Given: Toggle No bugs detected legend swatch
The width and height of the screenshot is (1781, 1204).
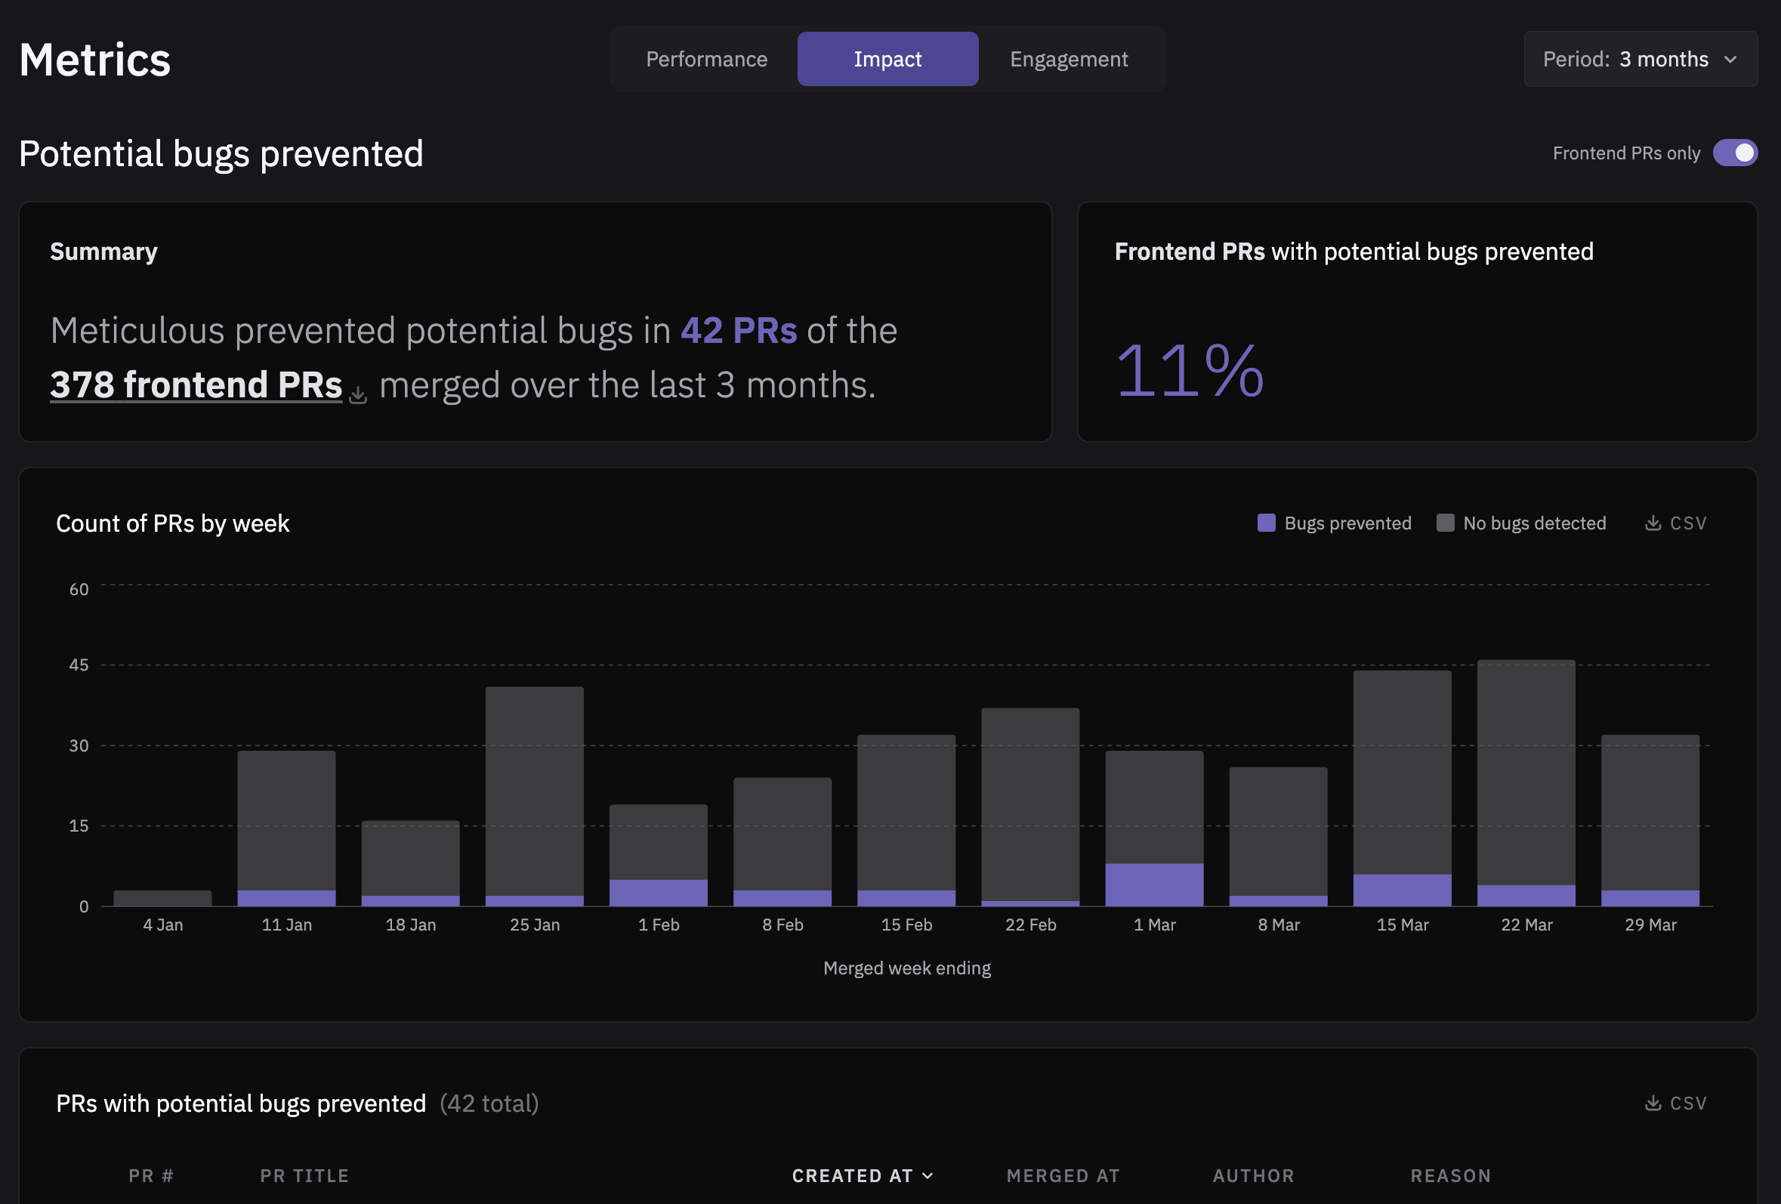Looking at the screenshot, I should [x=1446, y=523].
